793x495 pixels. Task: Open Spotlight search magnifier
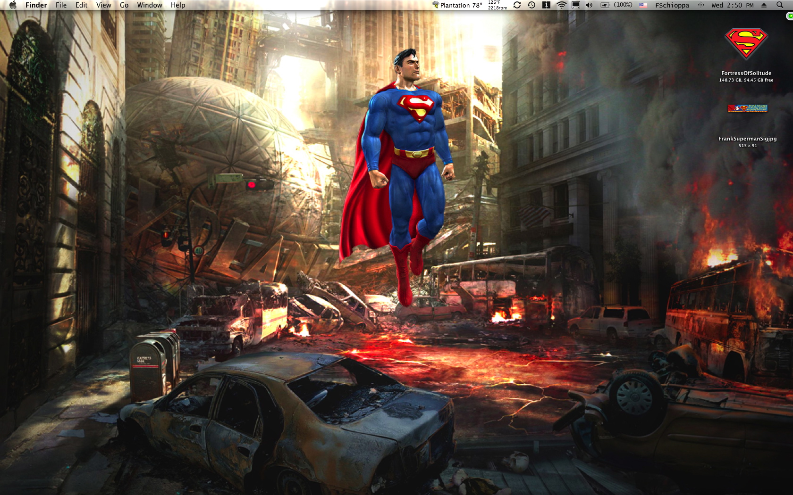pos(780,5)
